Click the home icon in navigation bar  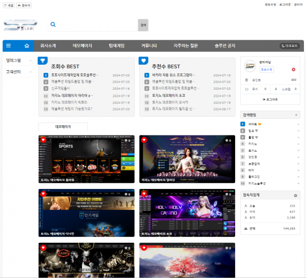[x=27, y=45]
